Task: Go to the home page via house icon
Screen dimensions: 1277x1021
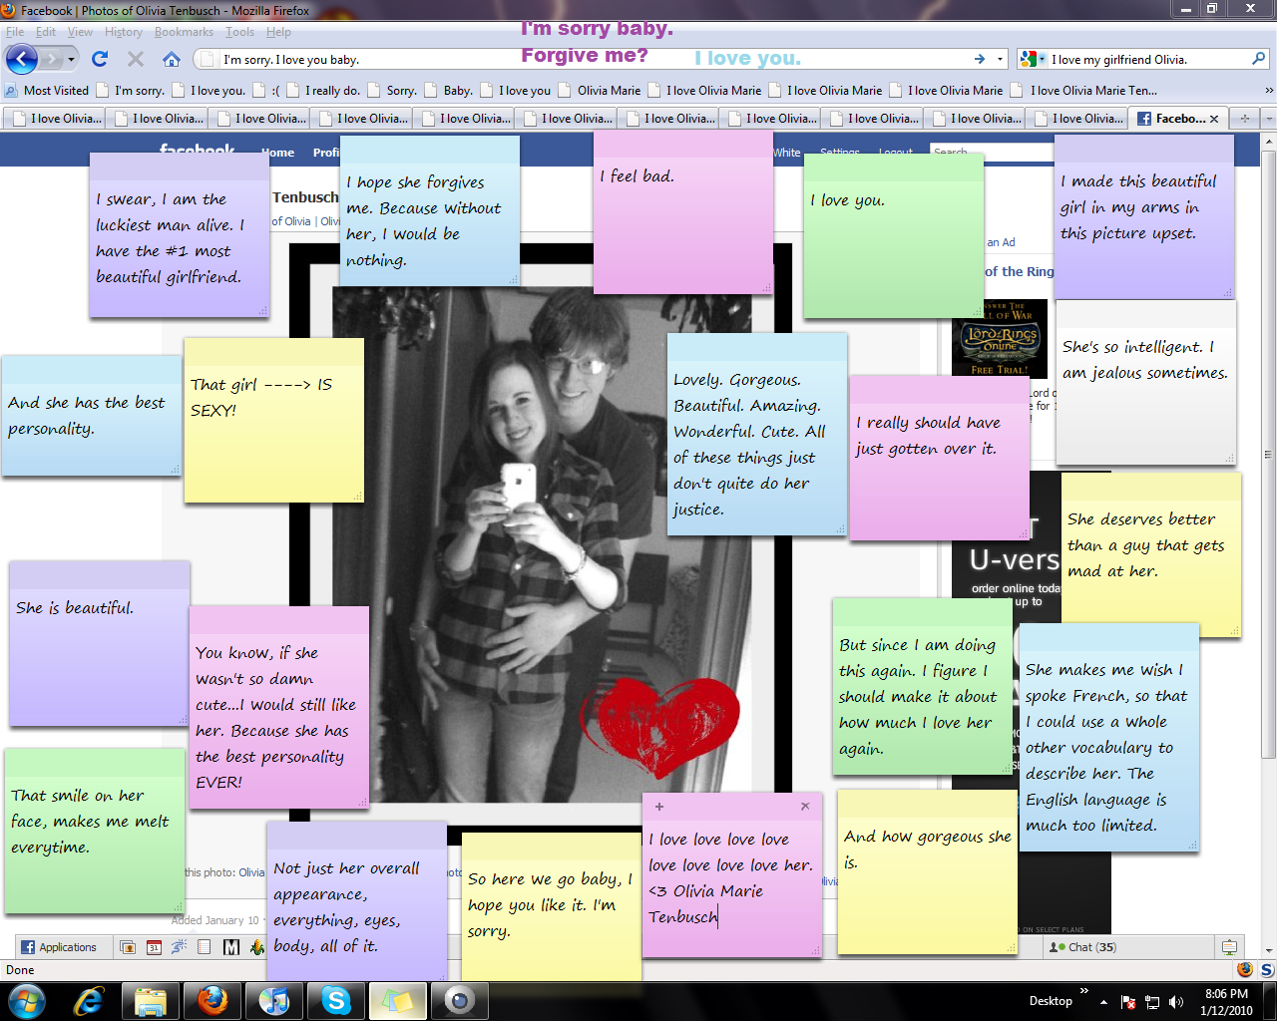Action: tap(172, 59)
